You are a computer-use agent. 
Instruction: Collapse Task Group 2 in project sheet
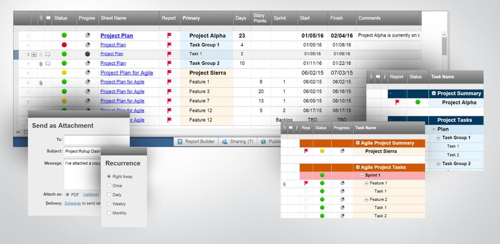click(x=438, y=163)
